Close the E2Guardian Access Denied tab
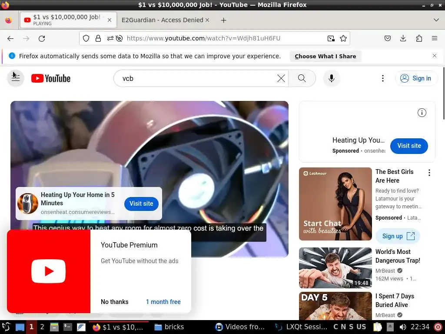This screenshot has width=445, height=334. pos(207,20)
